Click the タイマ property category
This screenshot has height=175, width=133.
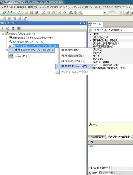click(x=96, y=56)
